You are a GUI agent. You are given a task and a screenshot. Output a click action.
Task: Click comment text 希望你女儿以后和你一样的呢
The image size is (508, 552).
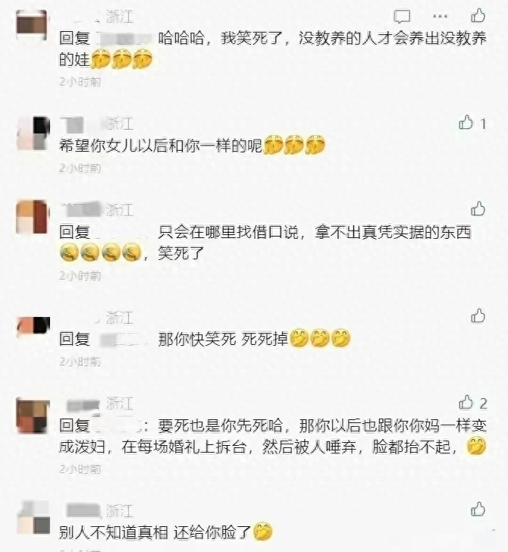pyautogui.click(x=161, y=146)
